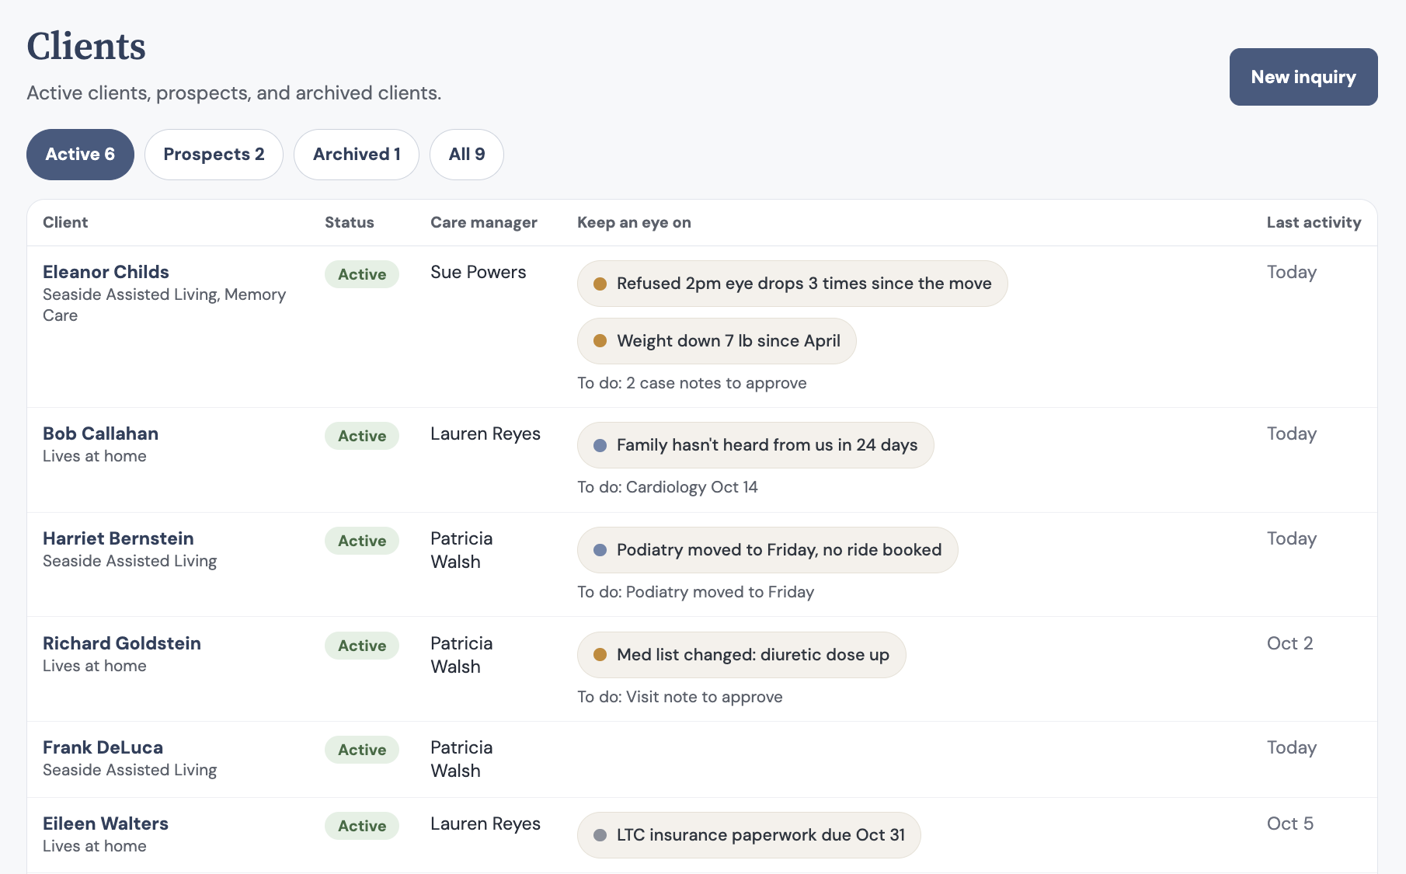
Task: Click the 'Weight down 7 lb since April' chip
Action: tap(717, 341)
